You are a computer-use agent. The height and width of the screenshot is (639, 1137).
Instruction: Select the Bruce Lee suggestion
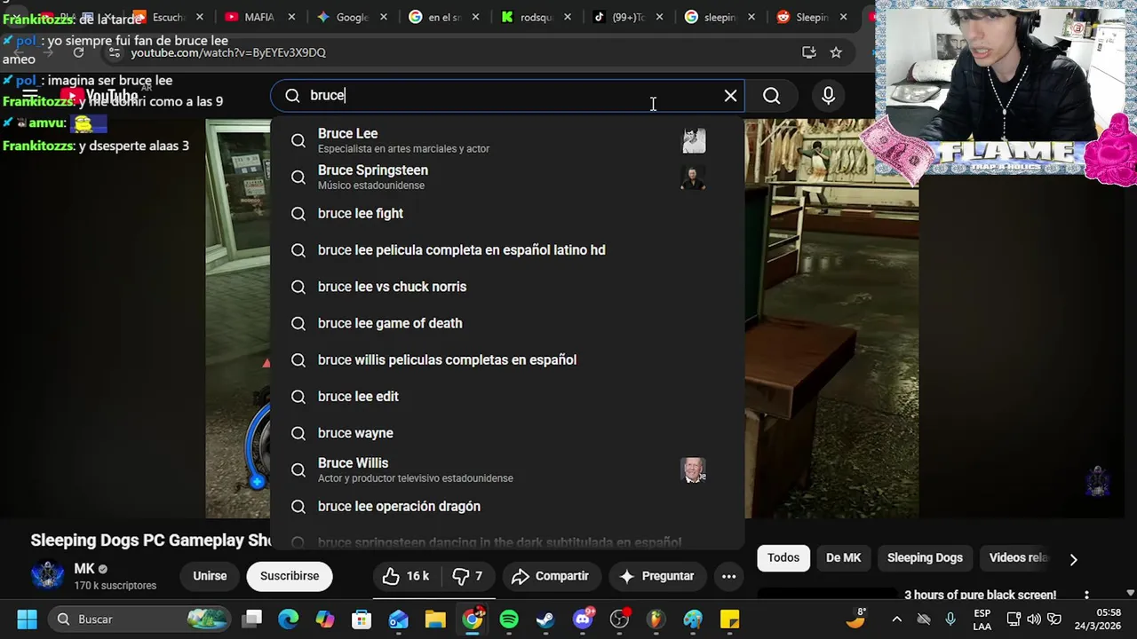(x=507, y=140)
